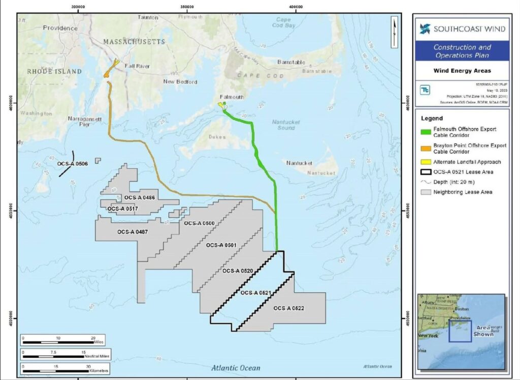520x380 pixels.
Task: Click the Miles scale bar
Action: [62, 340]
